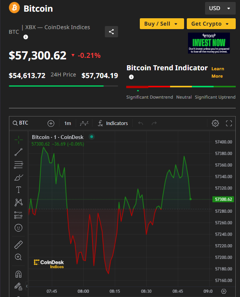The height and width of the screenshot is (297, 240).
Task: Expand the Get Crypto dropdown
Action: pyautogui.click(x=211, y=24)
